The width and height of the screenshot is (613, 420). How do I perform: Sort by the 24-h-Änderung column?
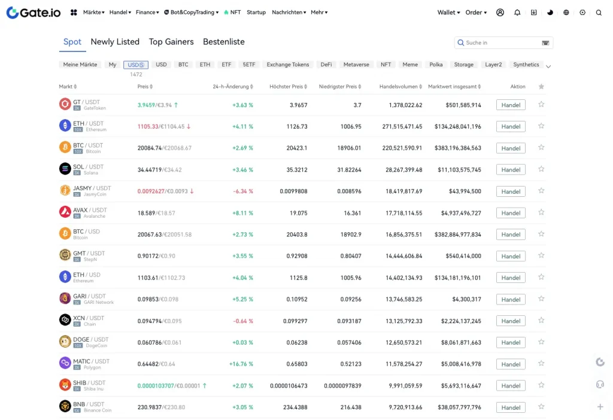232,87
